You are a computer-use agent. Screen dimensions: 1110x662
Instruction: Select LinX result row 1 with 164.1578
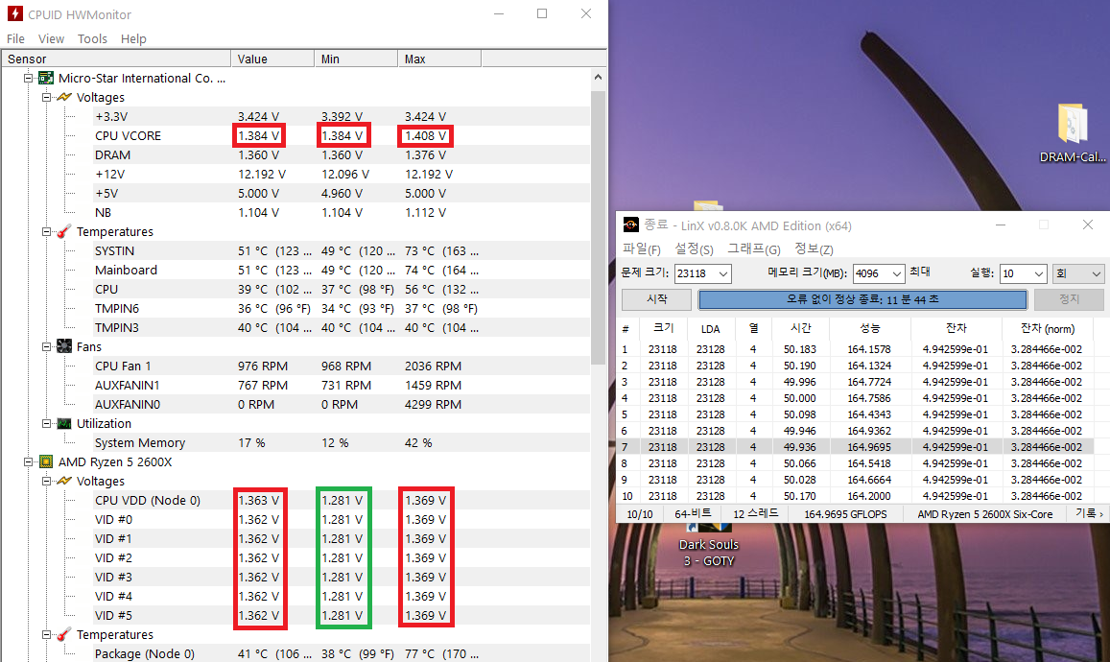(857, 349)
